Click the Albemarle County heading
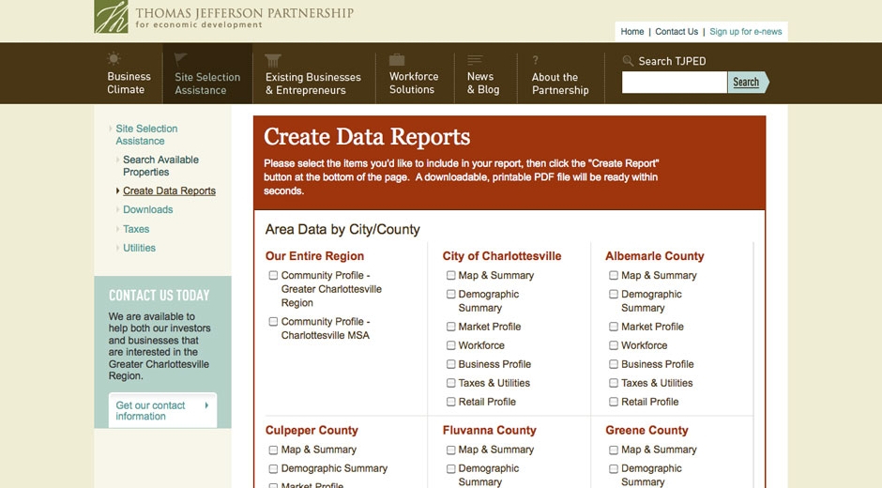Viewport: 882px width, 488px height. tap(655, 256)
